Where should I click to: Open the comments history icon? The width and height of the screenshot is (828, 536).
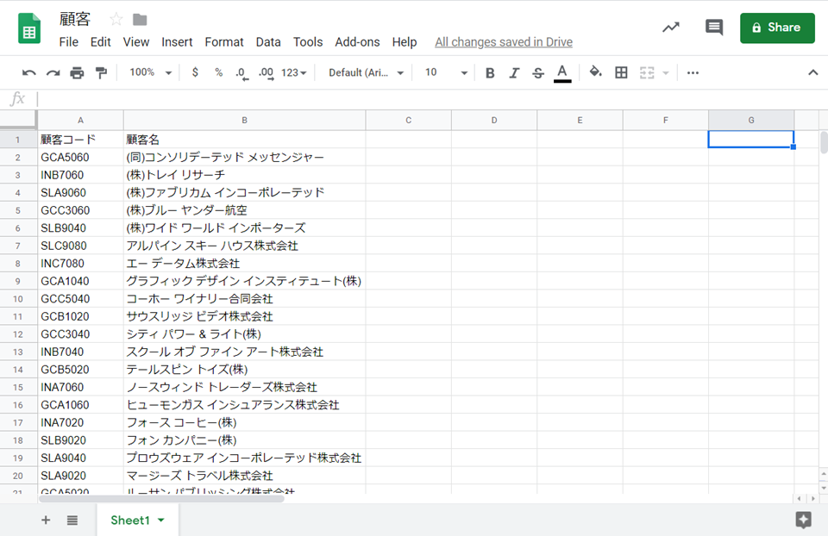pyautogui.click(x=714, y=27)
